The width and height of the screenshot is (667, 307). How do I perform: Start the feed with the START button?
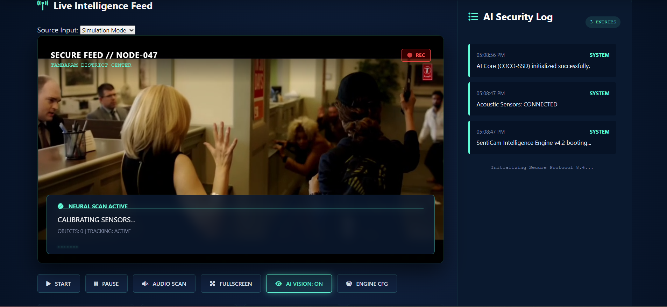tap(59, 284)
